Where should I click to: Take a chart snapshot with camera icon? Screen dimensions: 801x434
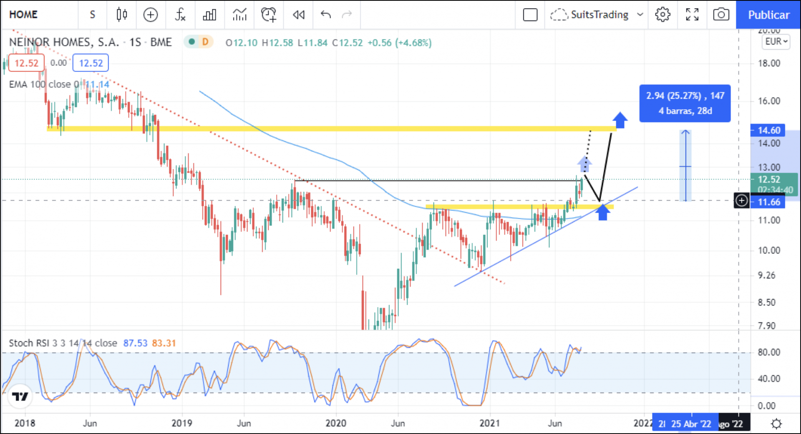[721, 15]
